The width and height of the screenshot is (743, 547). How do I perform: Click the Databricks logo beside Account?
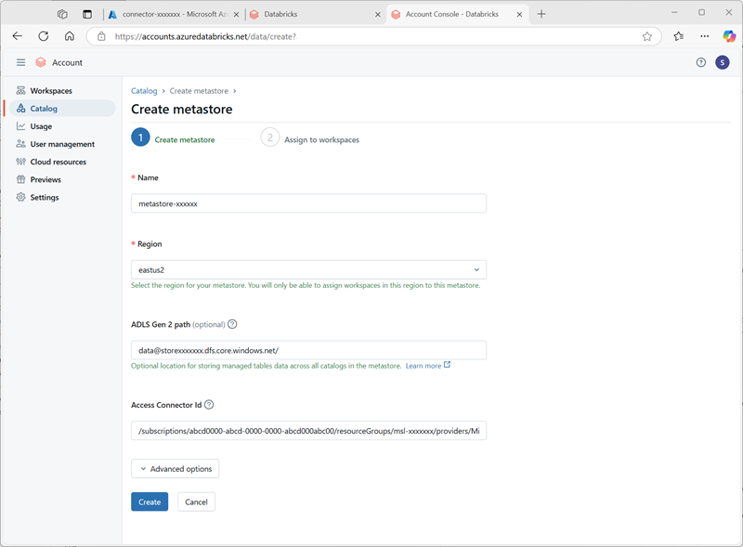point(41,62)
